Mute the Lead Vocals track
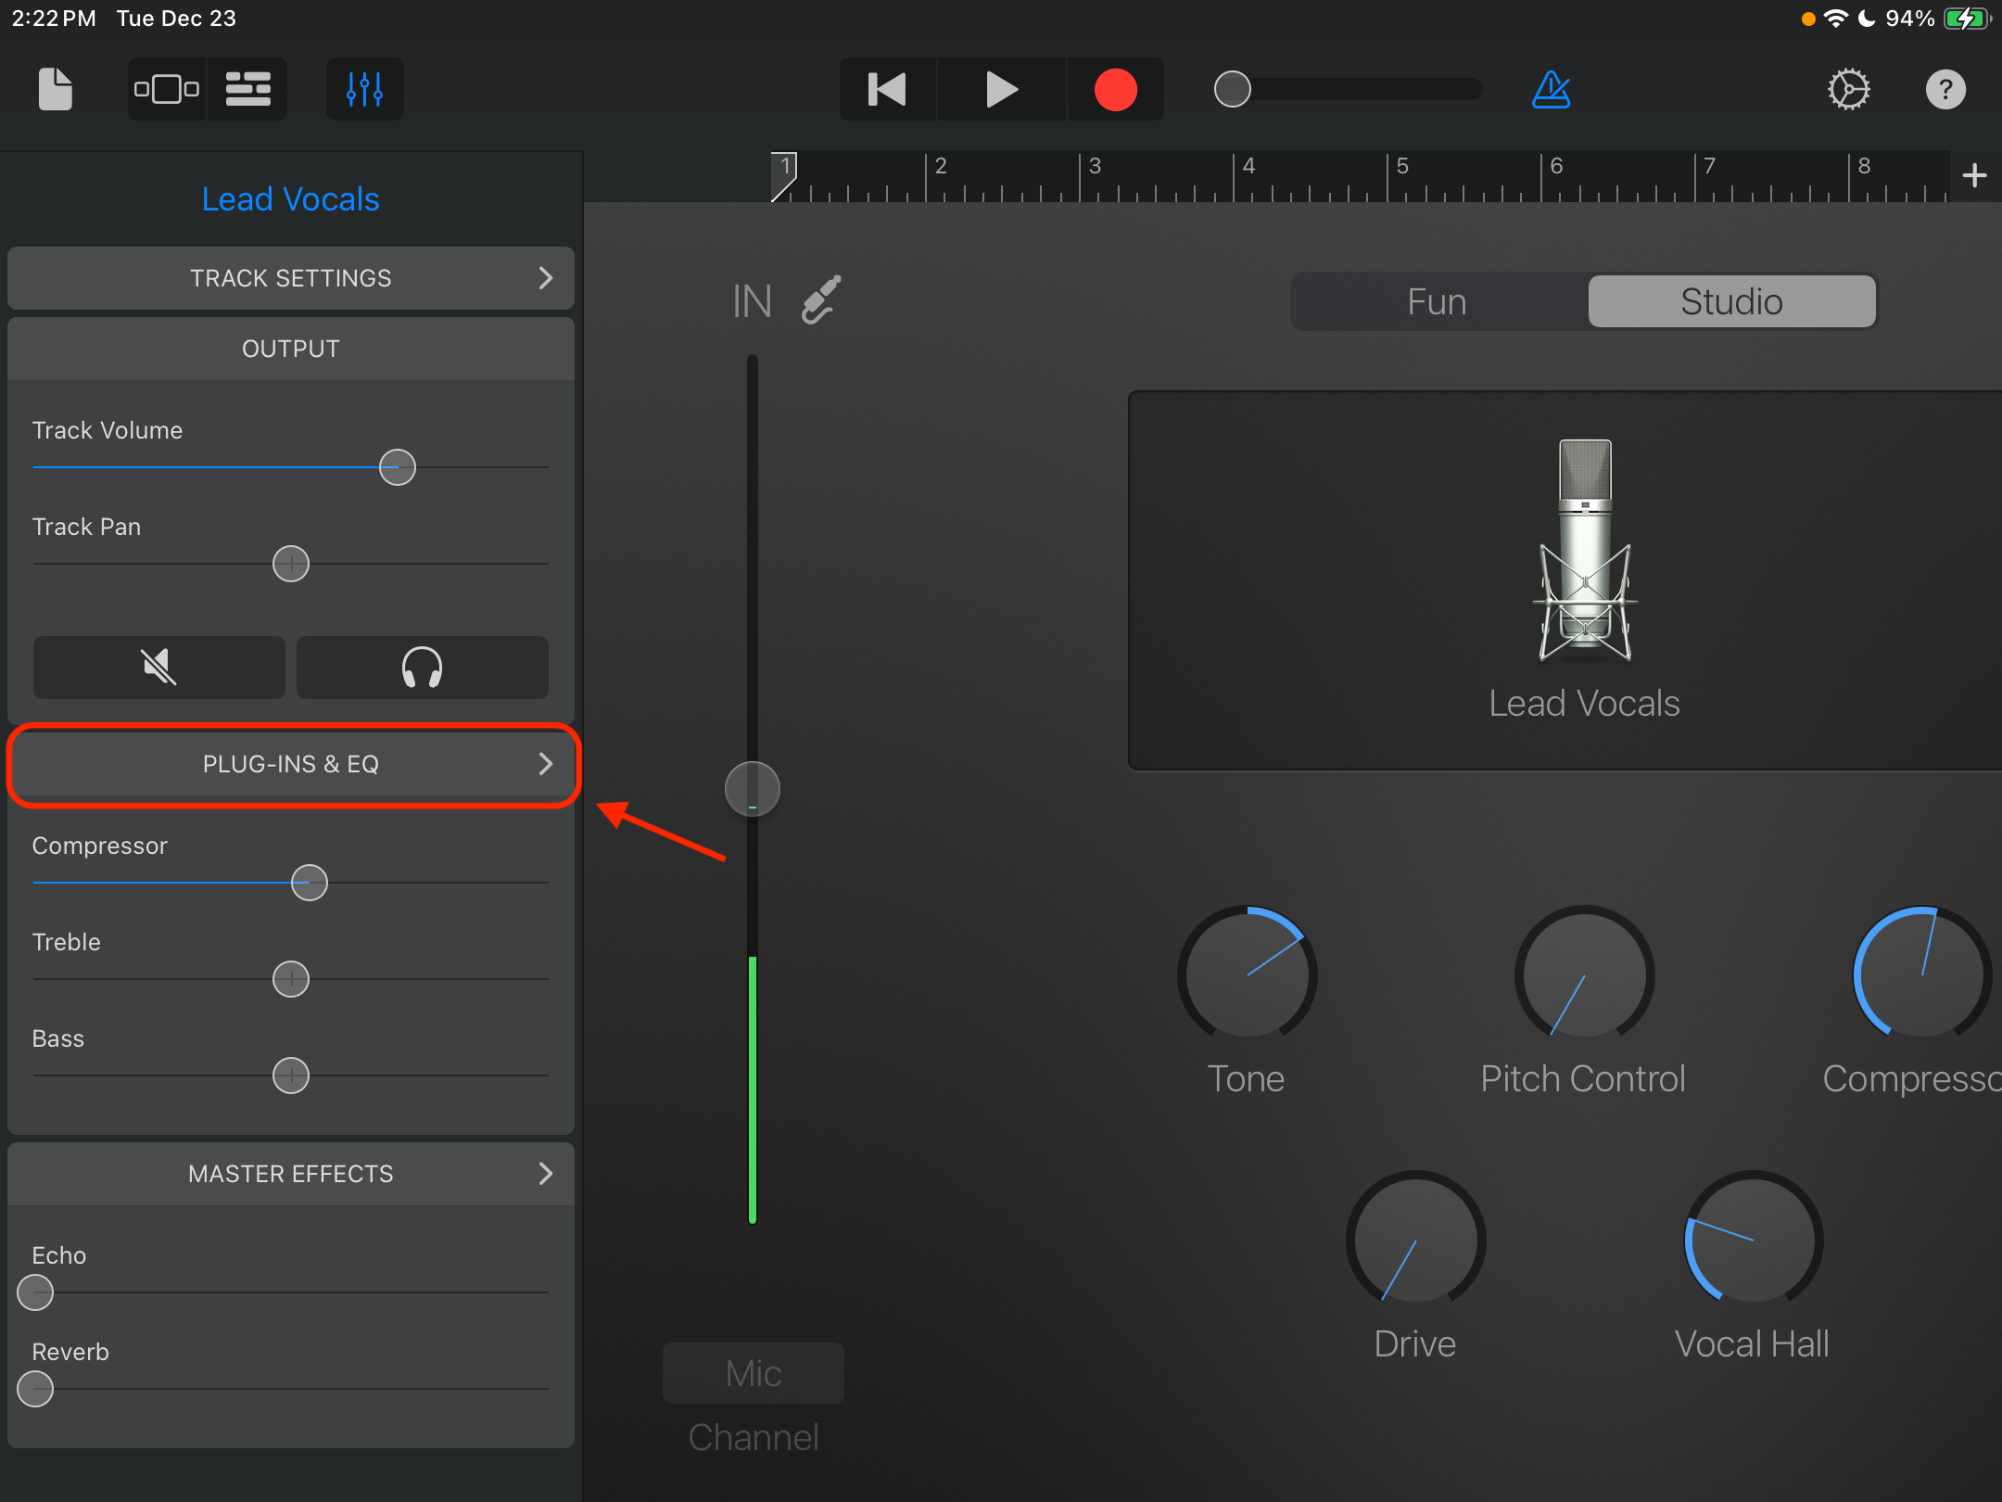2002x1502 pixels. point(158,667)
